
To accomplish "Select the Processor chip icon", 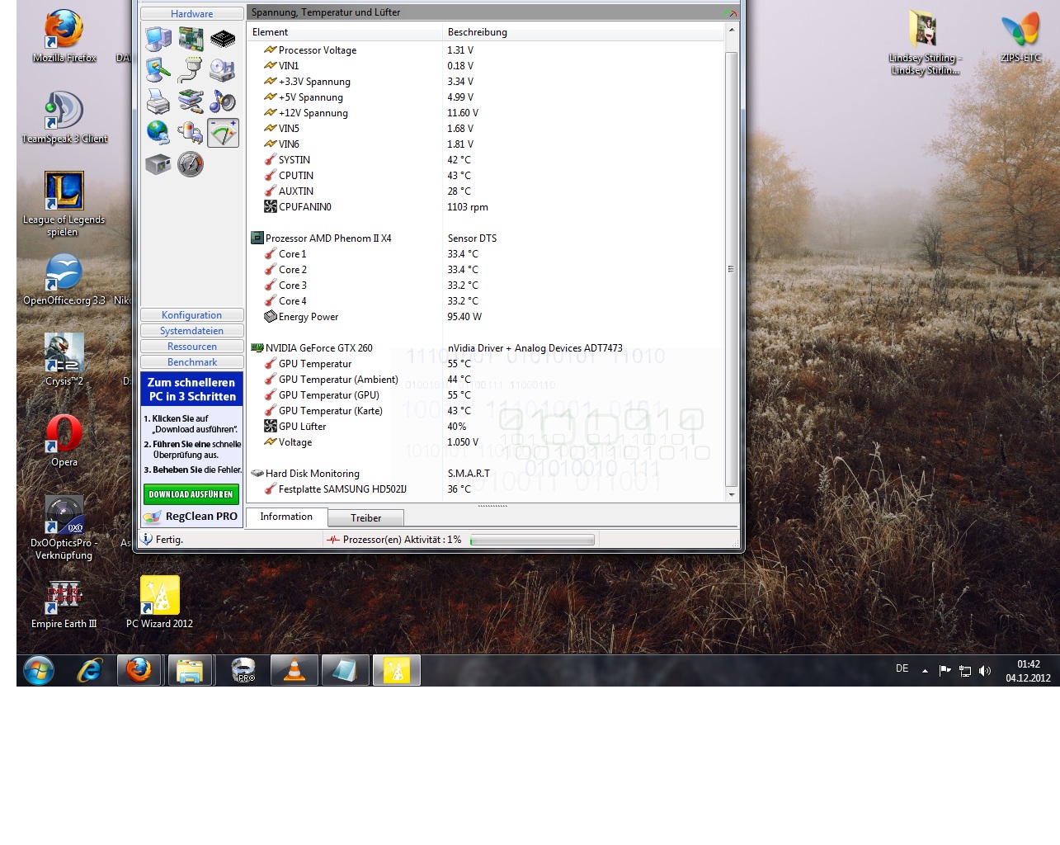I will point(223,39).
